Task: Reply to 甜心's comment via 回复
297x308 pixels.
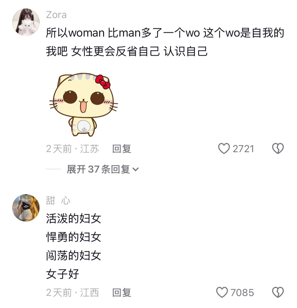Action: tap(122, 293)
